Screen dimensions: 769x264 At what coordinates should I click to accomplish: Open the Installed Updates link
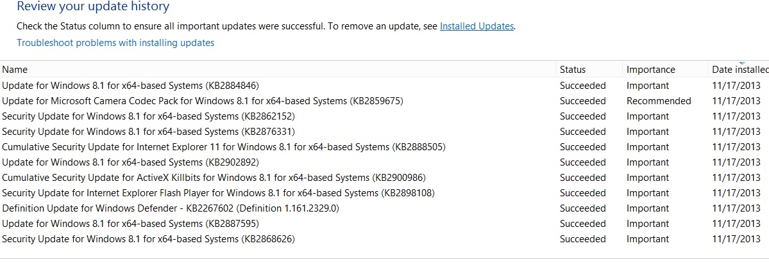click(477, 26)
